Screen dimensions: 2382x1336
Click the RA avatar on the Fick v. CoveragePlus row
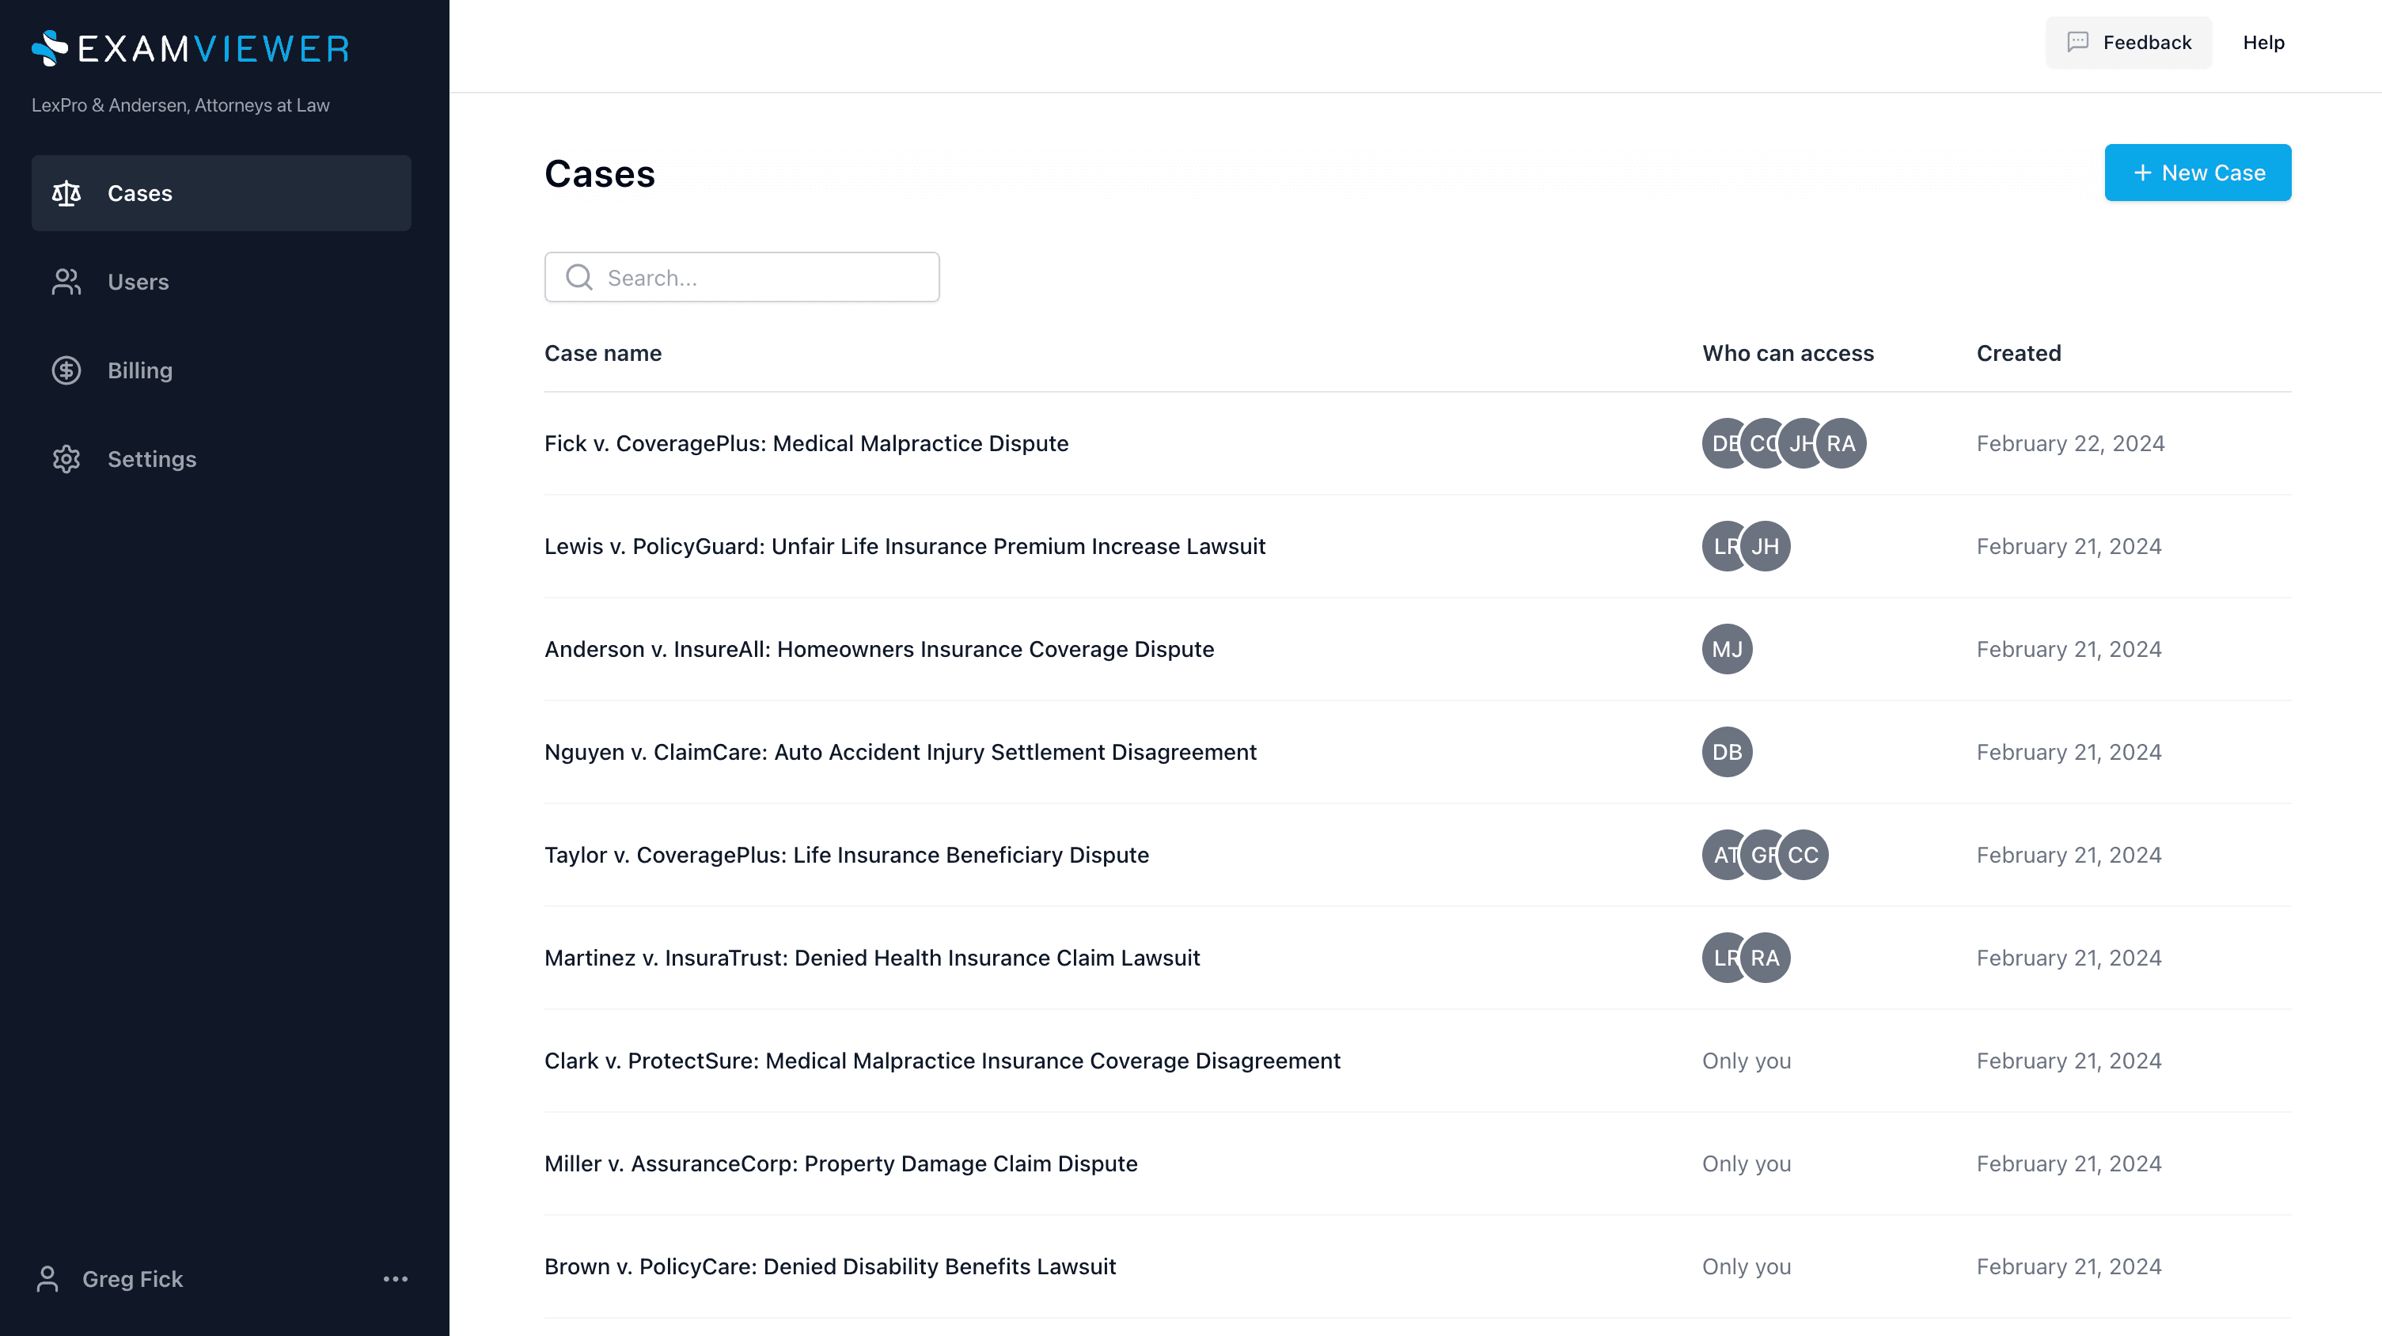point(1841,444)
